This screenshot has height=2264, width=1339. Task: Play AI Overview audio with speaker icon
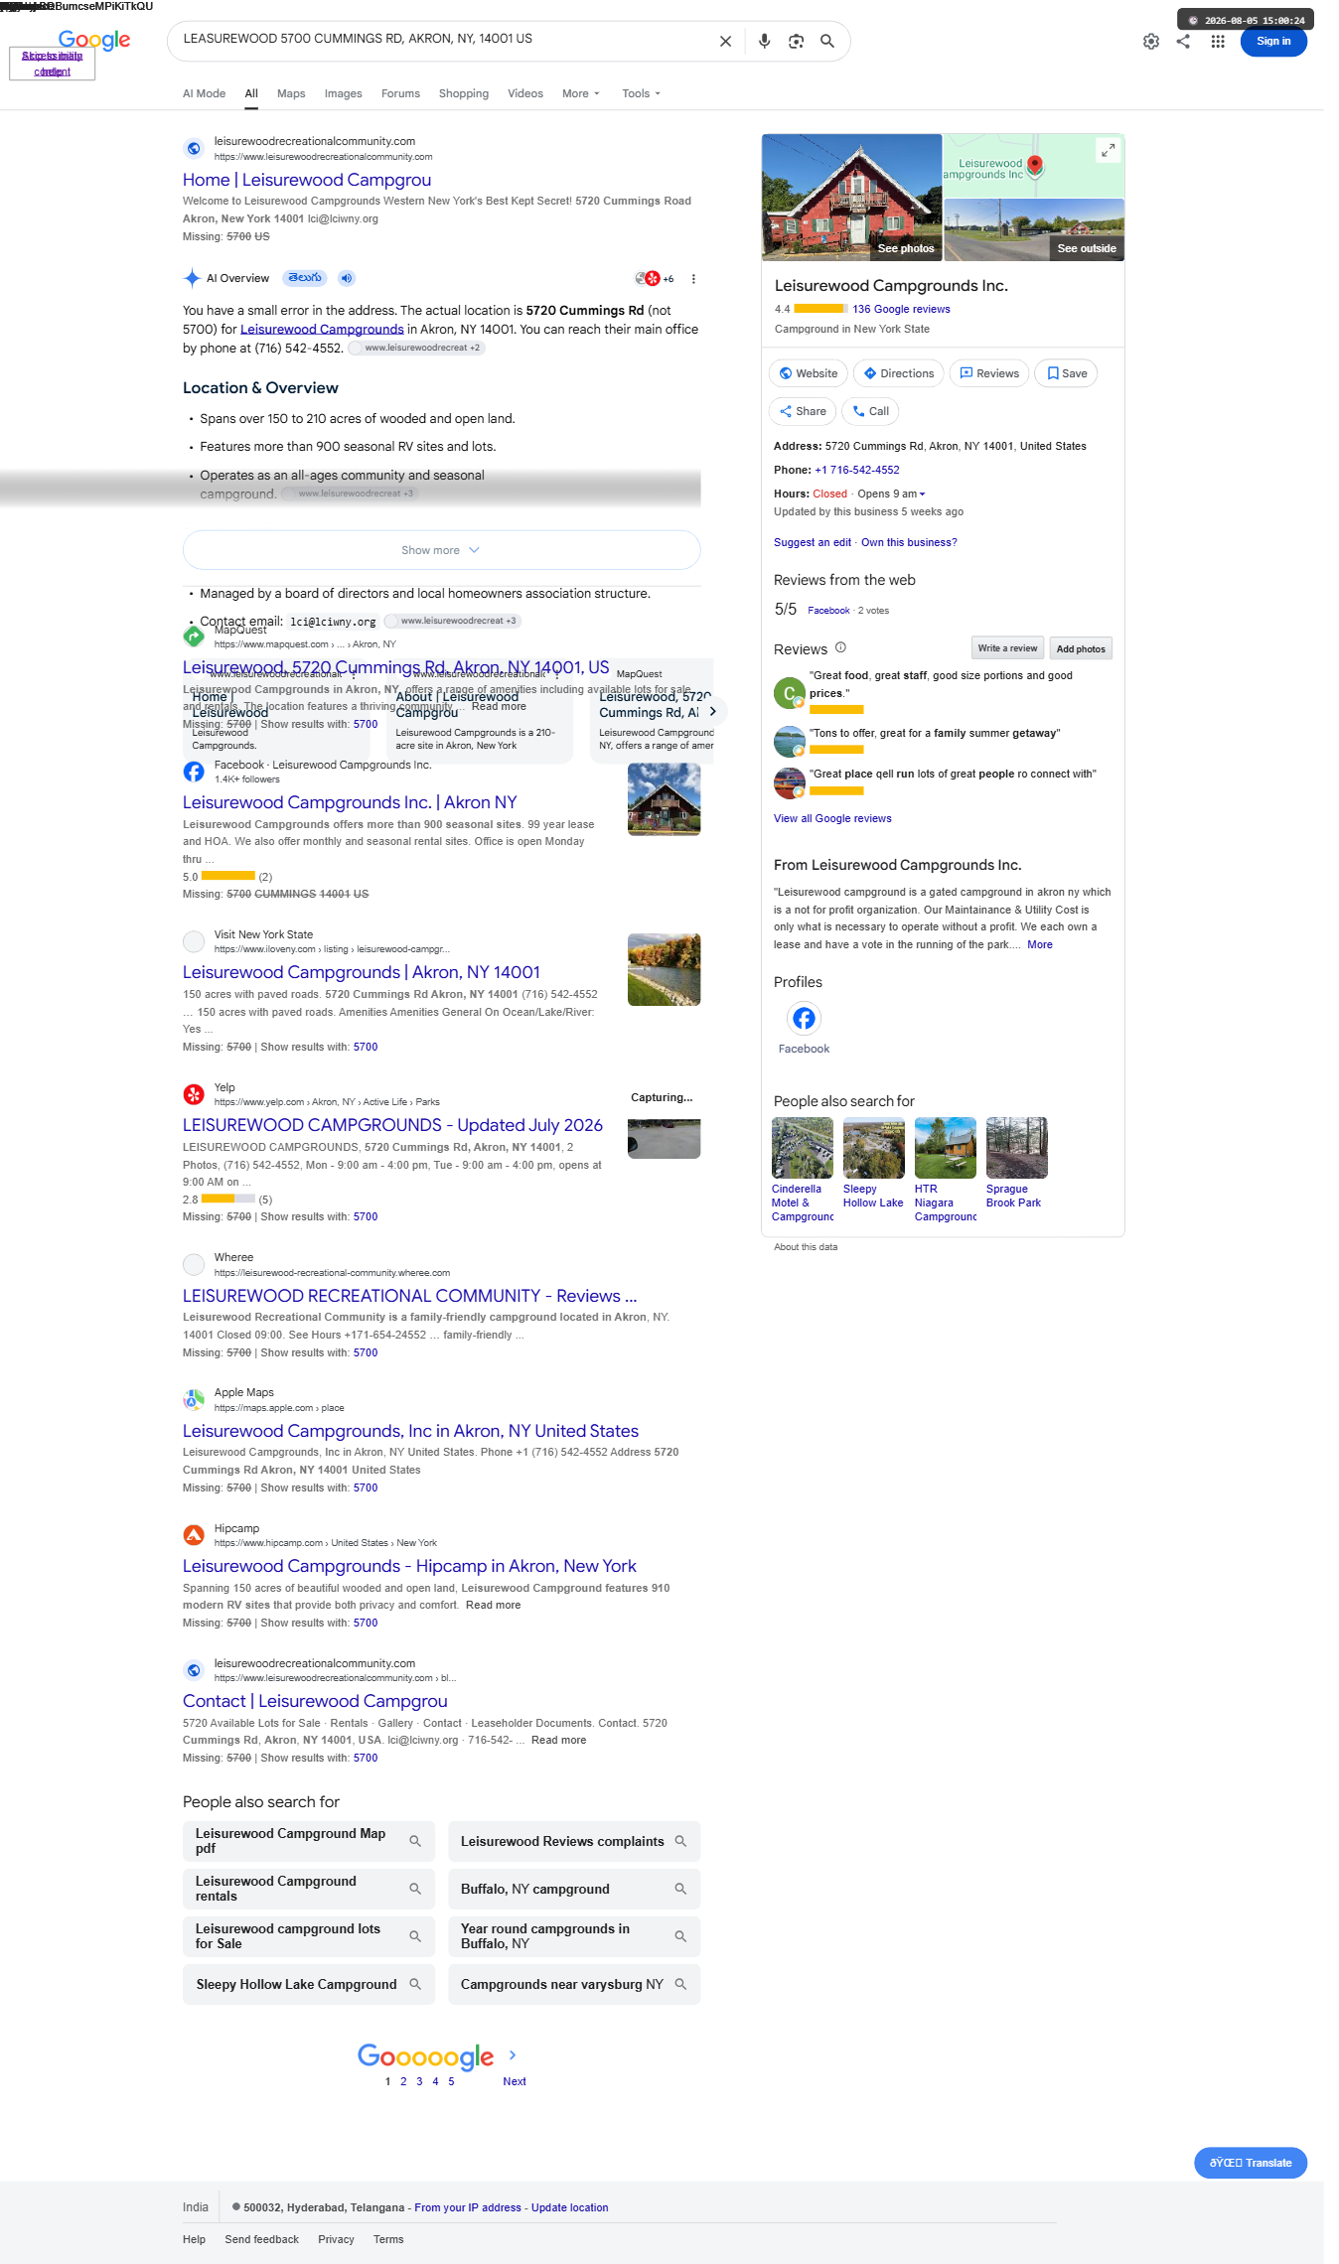346,278
